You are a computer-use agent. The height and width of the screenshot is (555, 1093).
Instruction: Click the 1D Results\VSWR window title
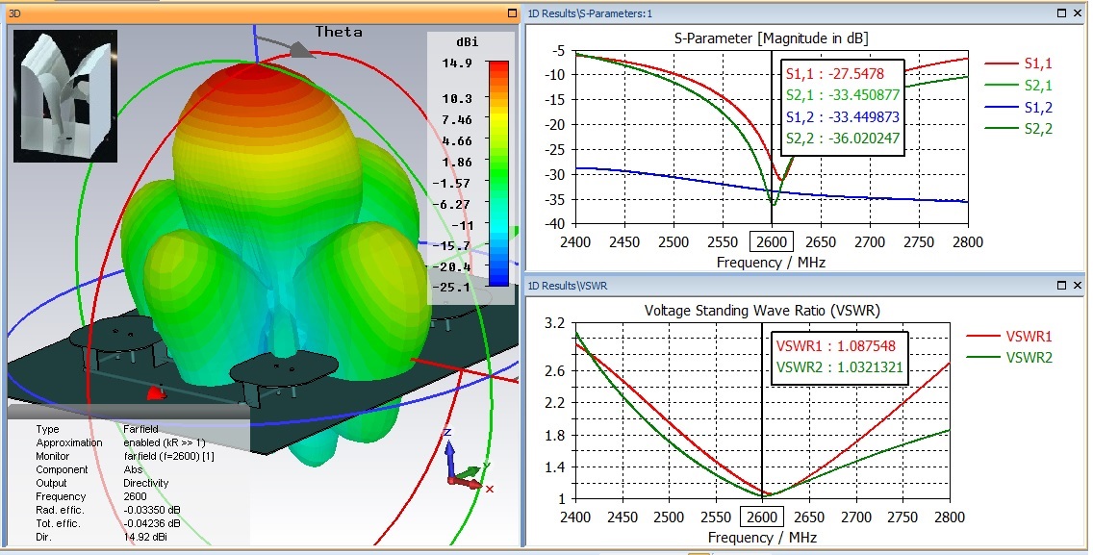(x=568, y=285)
